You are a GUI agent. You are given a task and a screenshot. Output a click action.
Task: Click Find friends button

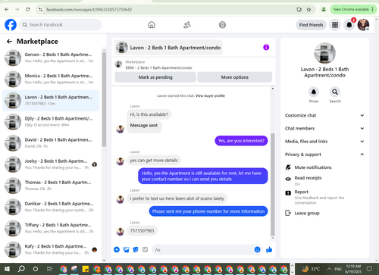[311, 25]
